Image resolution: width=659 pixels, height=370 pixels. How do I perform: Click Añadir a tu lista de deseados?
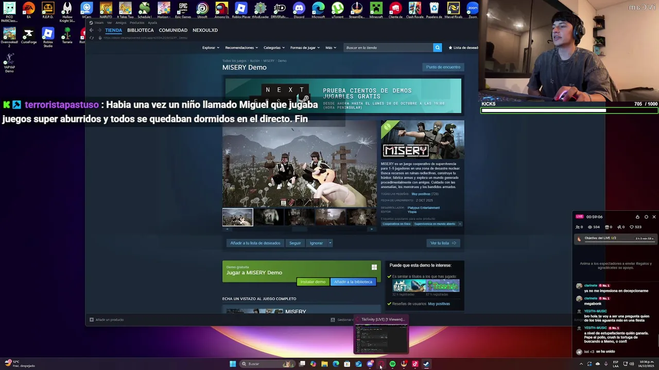[255, 243]
